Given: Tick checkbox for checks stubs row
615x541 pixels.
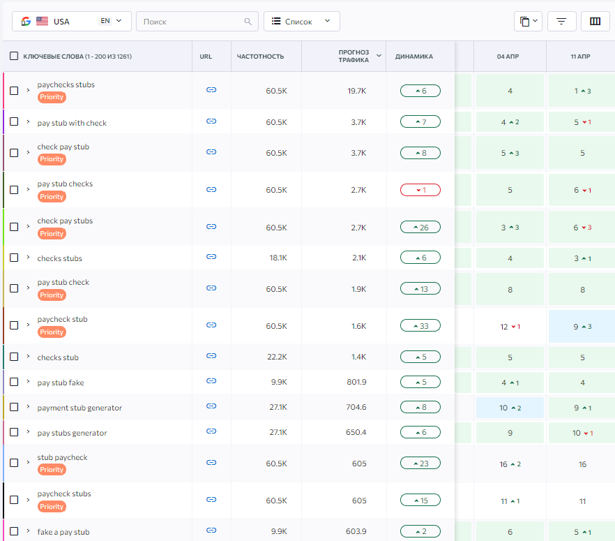Looking at the screenshot, I should (x=14, y=258).
